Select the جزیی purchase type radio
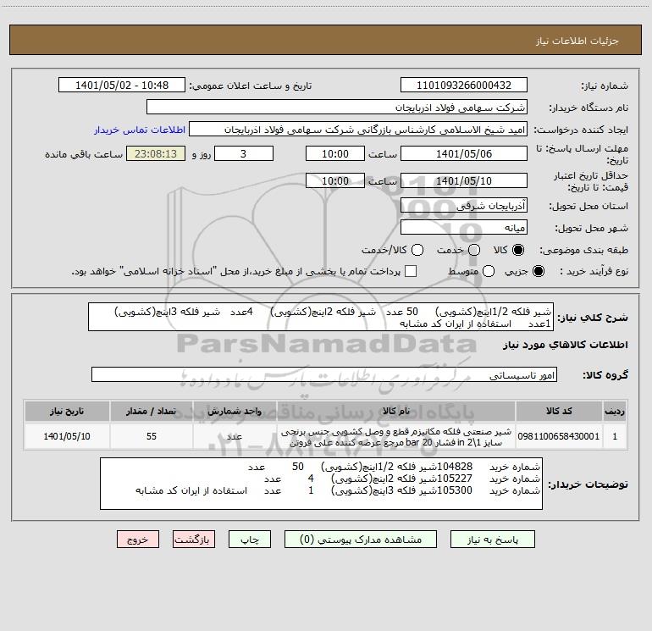 click(x=538, y=271)
